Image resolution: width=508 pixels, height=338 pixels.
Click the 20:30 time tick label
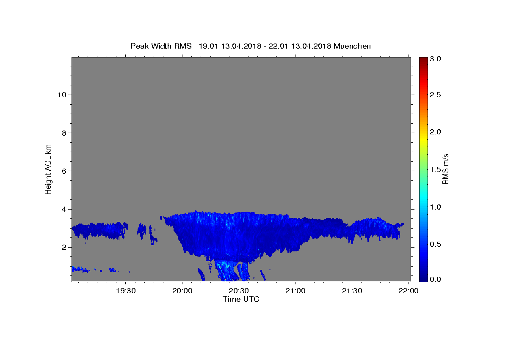click(239, 291)
